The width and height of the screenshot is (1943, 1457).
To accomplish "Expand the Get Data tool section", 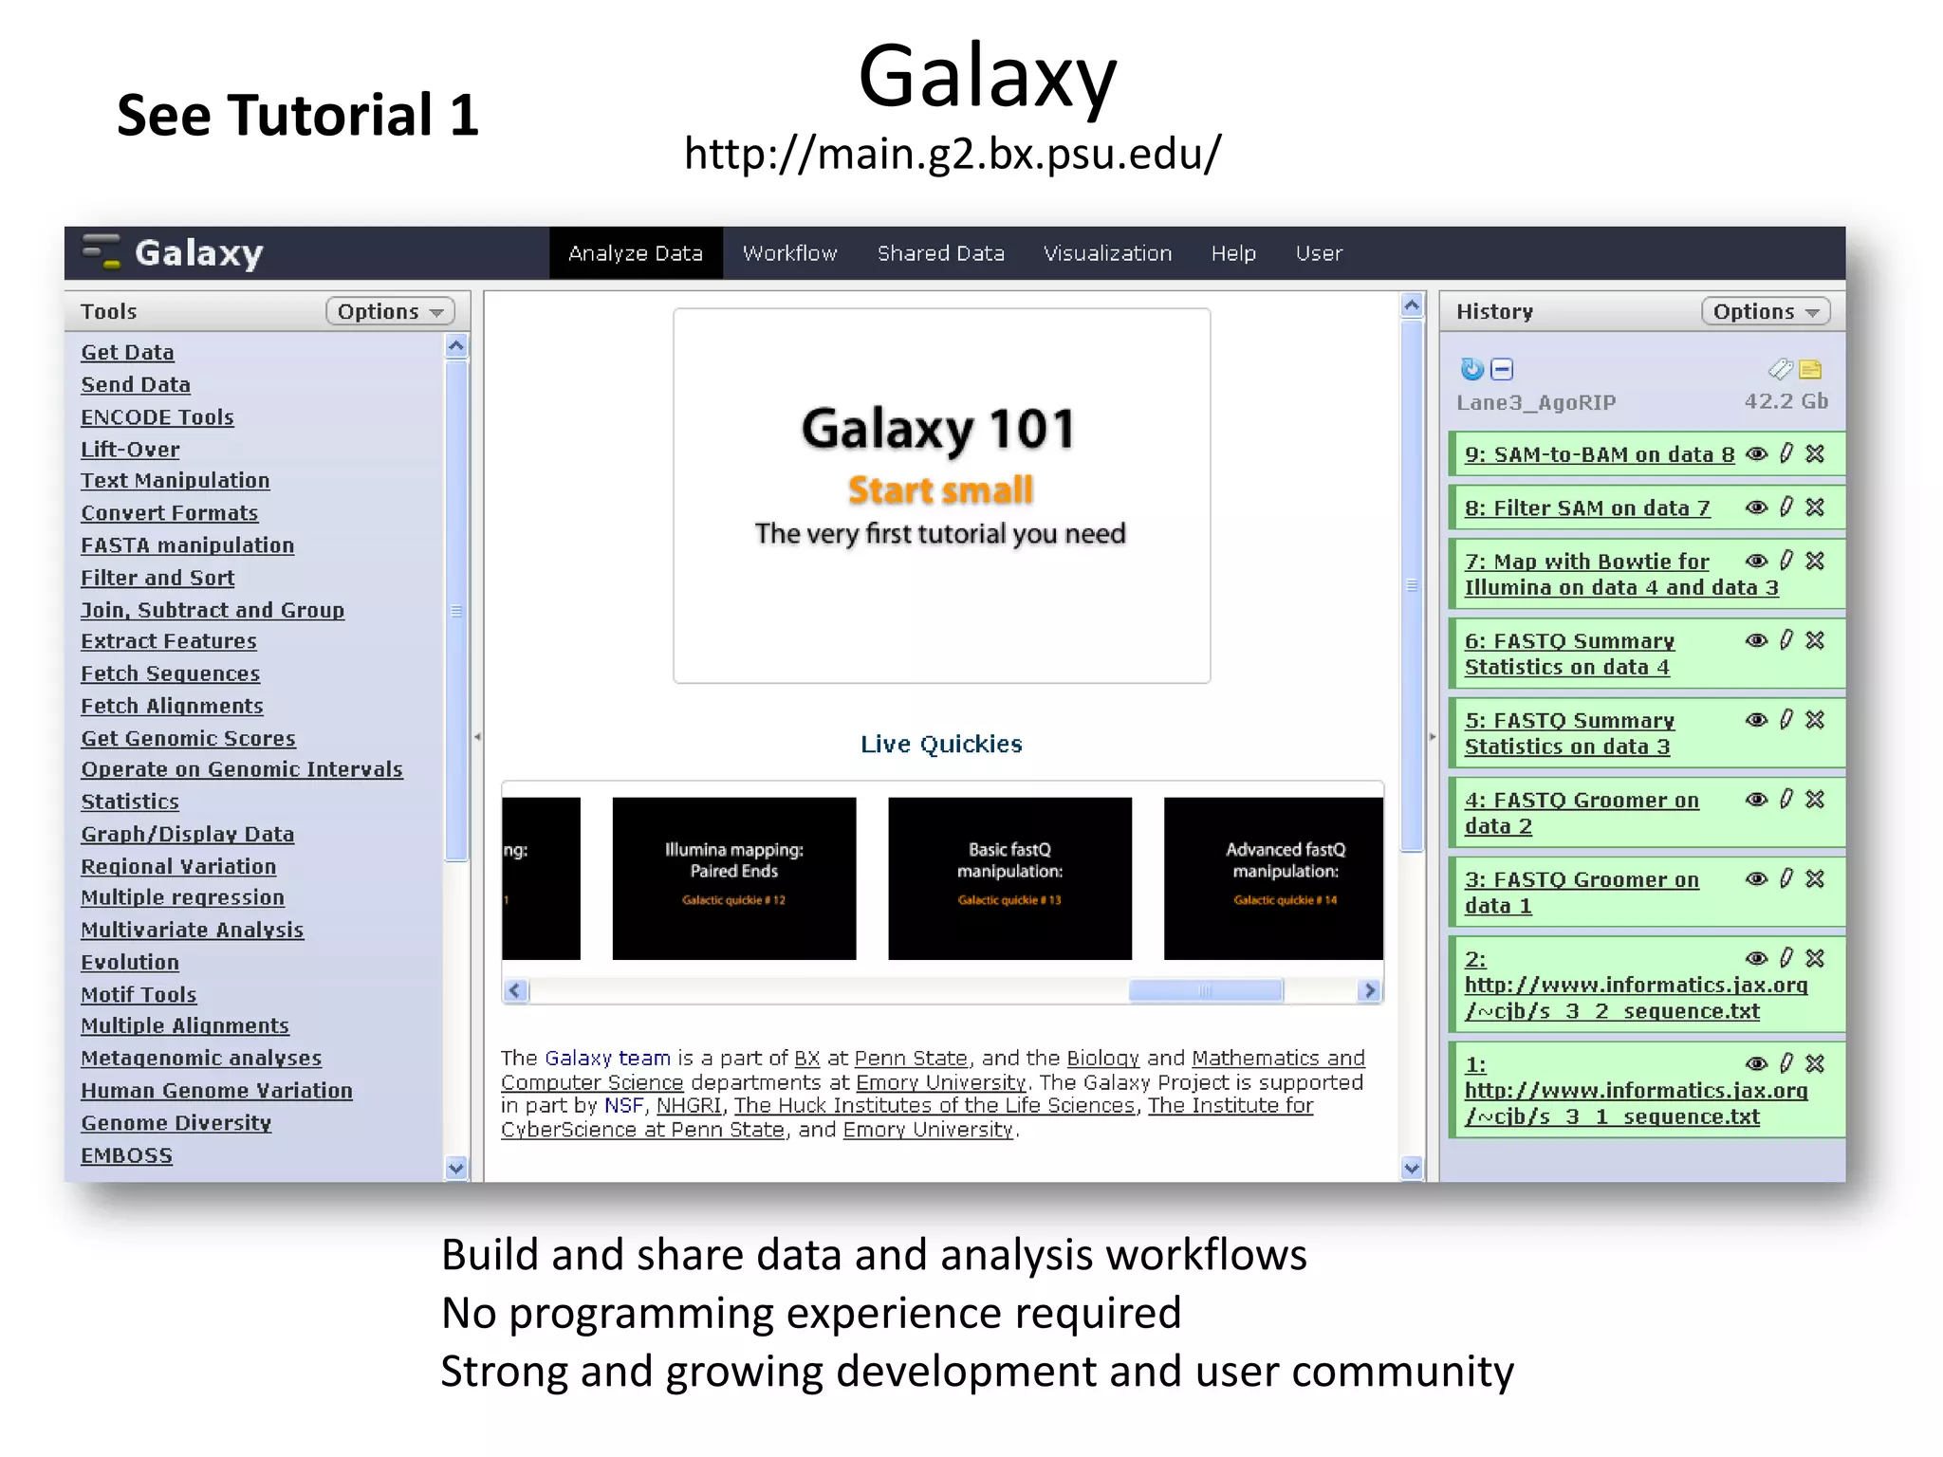I will point(127,352).
